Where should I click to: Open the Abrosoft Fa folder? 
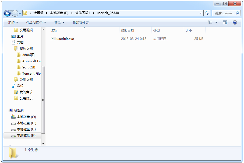[x=31, y=61]
